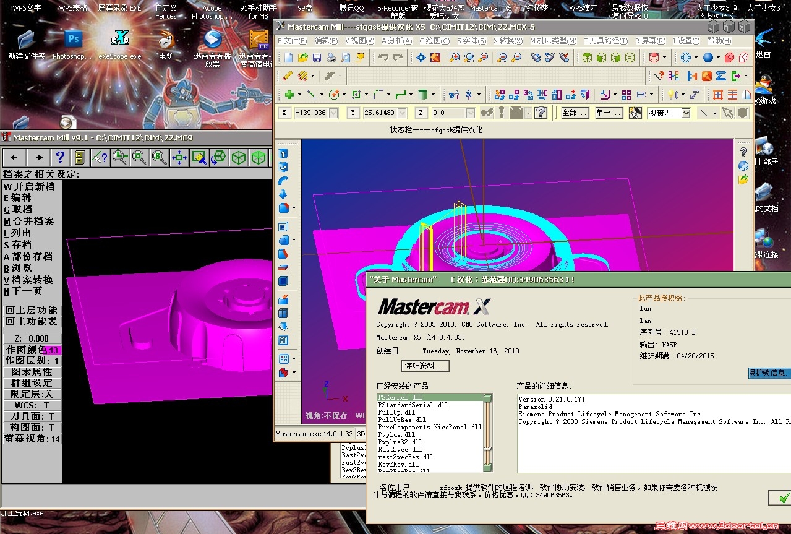The height and width of the screenshot is (534, 791).
Task: Open the T刀具路径 menu
Action: (x=605, y=41)
